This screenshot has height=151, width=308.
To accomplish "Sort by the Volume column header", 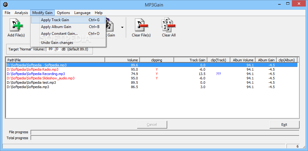I will pos(122,60).
